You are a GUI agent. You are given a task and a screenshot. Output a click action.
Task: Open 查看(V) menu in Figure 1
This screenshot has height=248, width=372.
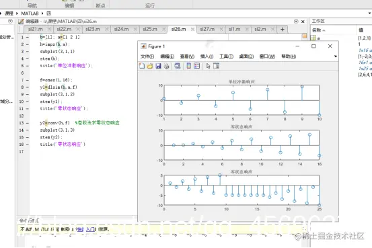tap(187, 56)
